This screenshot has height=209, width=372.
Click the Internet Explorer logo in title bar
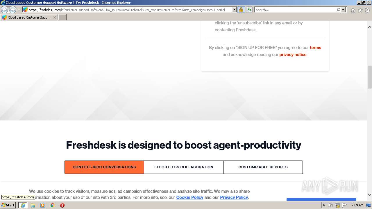(3, 3)
